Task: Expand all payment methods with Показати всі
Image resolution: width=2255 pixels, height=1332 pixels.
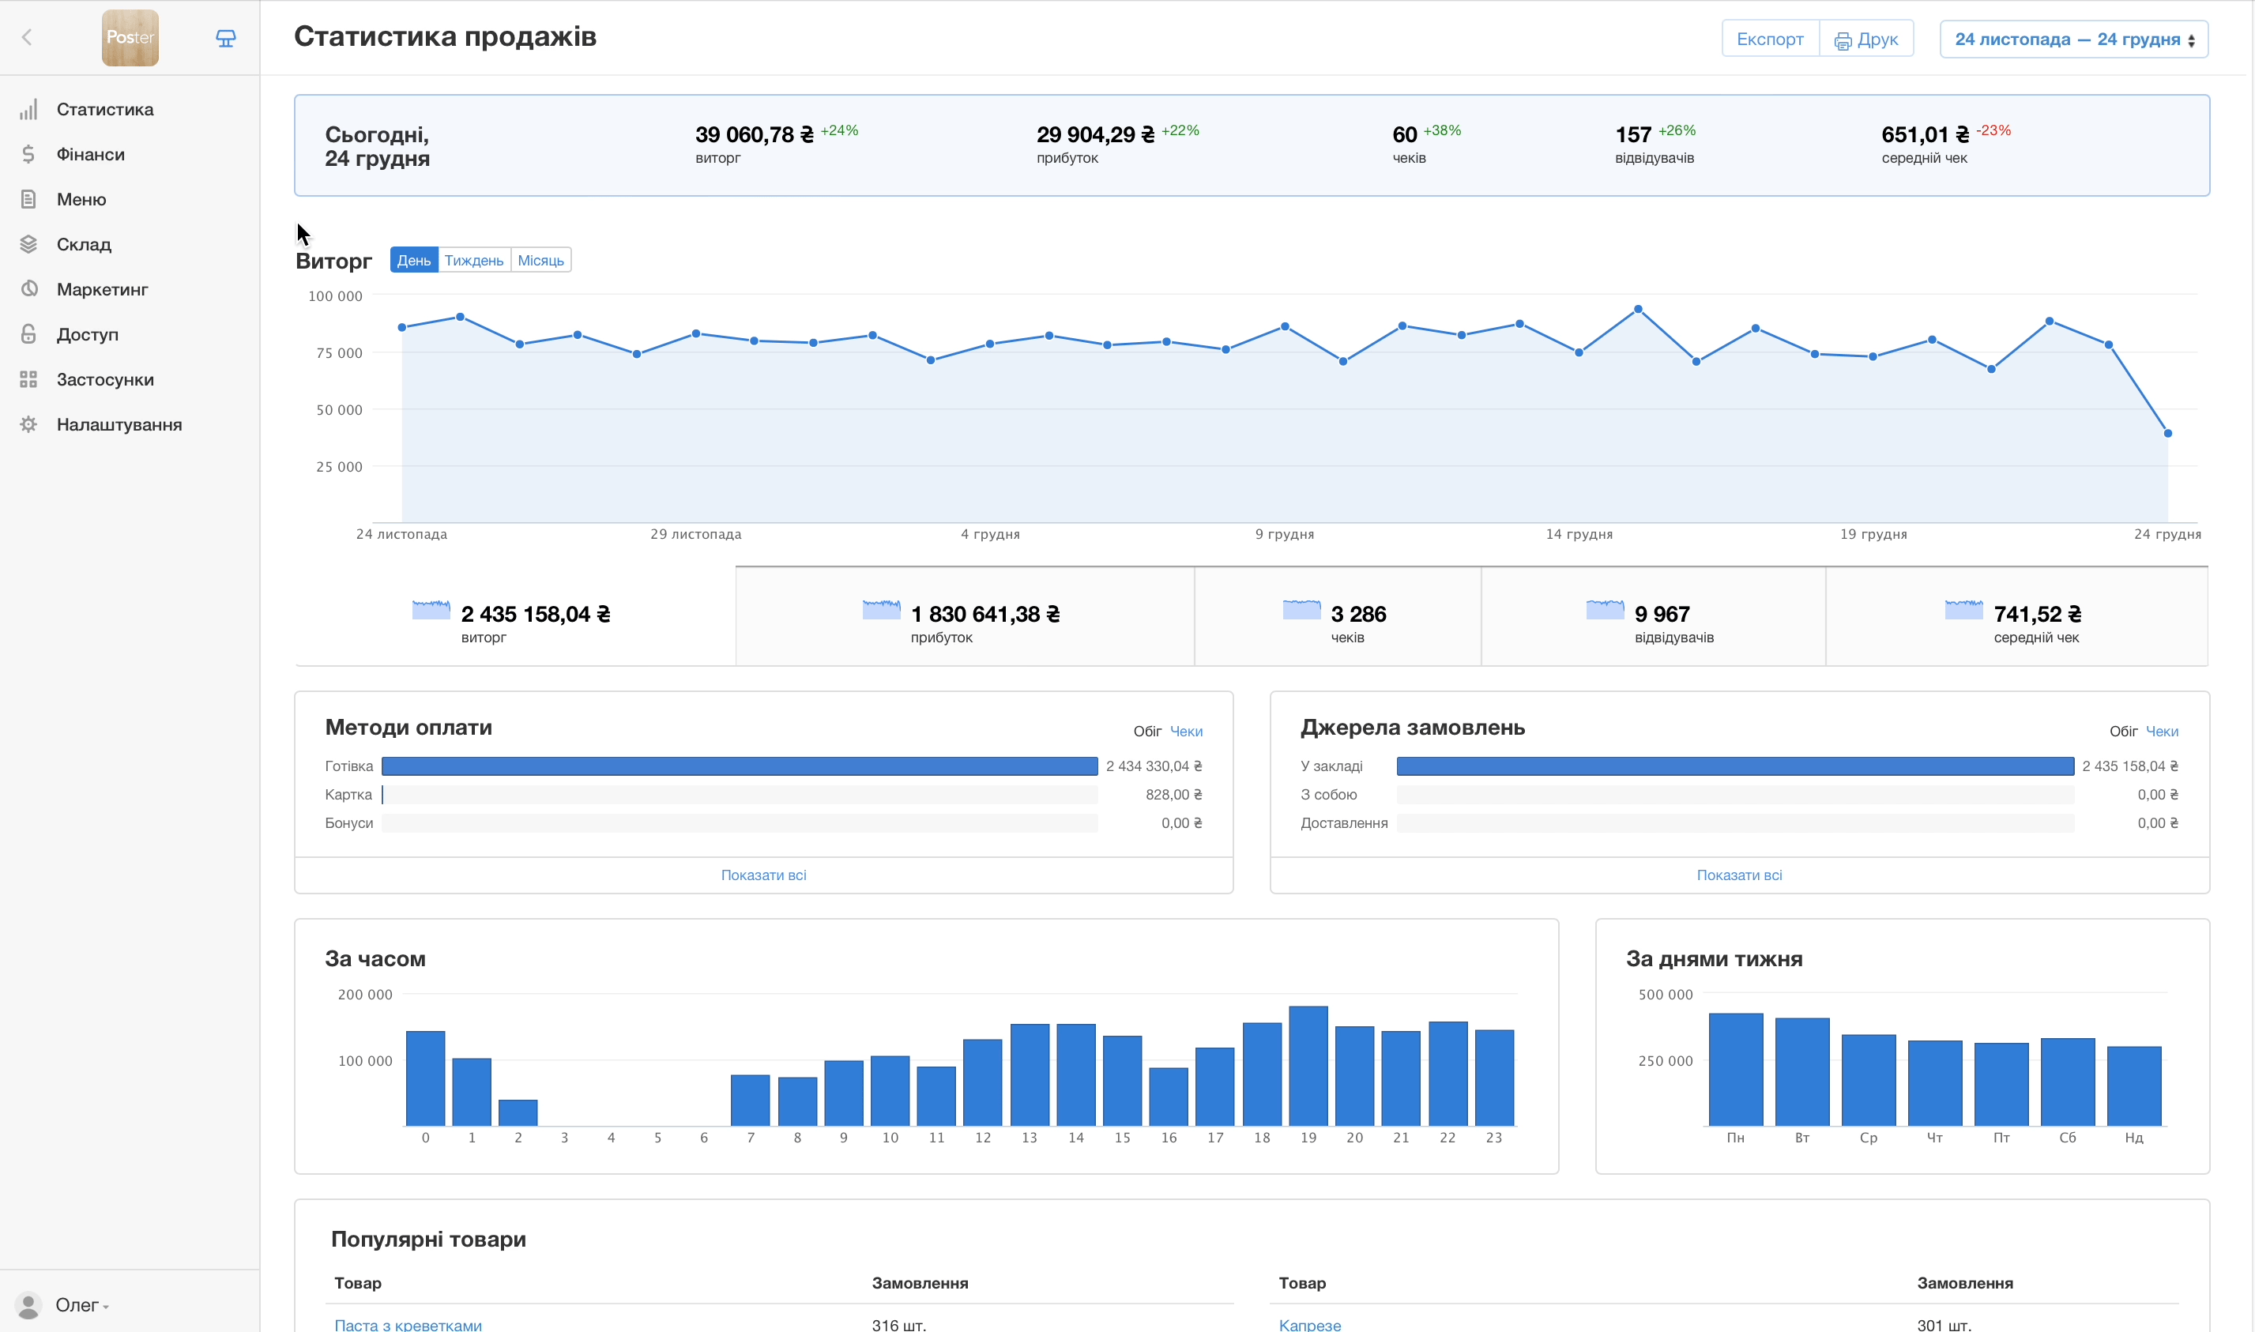Action: [x=763, y=875]
